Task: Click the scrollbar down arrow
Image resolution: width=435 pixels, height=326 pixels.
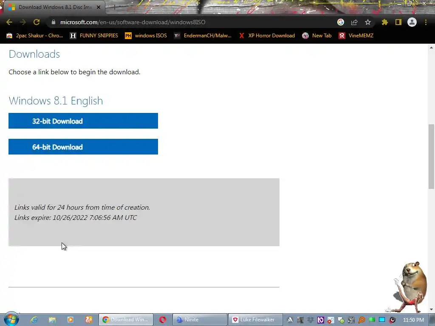Action: [x=431, y=309]
